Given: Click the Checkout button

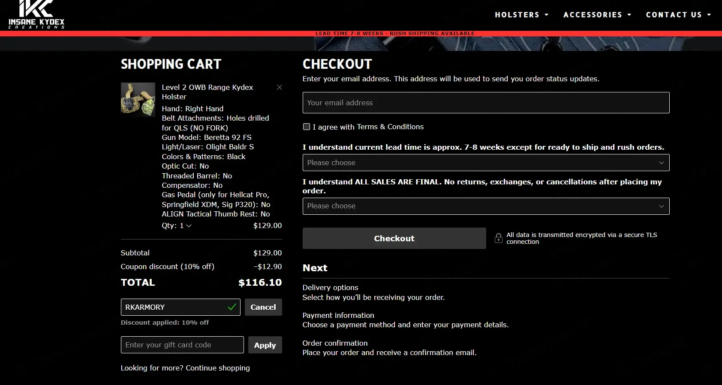Looking at the screenshot, I should (x=394, y=238).
